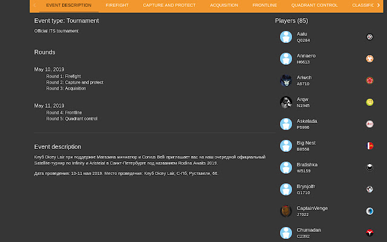Click the faction icon beside Bratishka
Image resolution: width=387 pixels, height=242 pixels.
[x=369, y=168]
